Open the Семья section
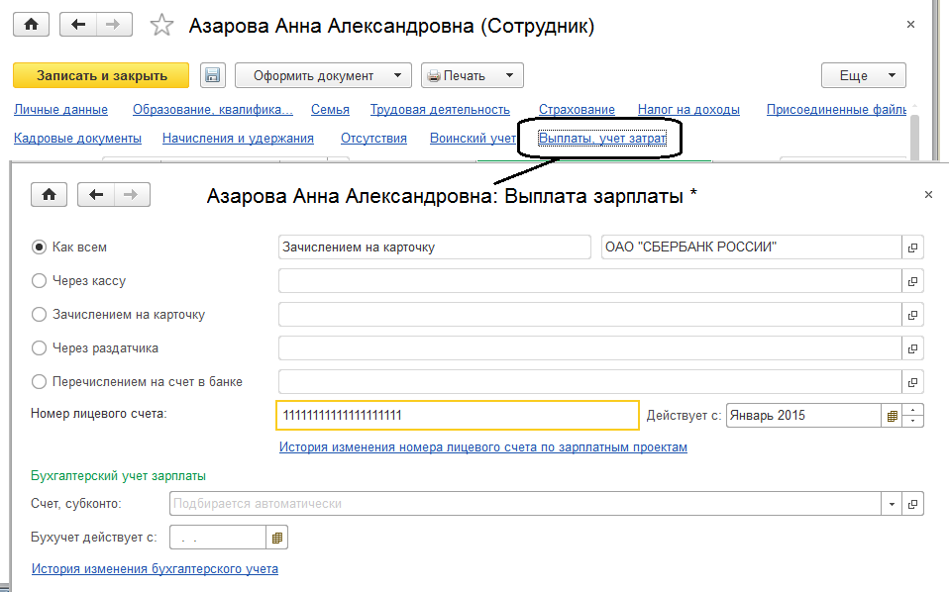 pyautogui.click(x=330, y=110)
